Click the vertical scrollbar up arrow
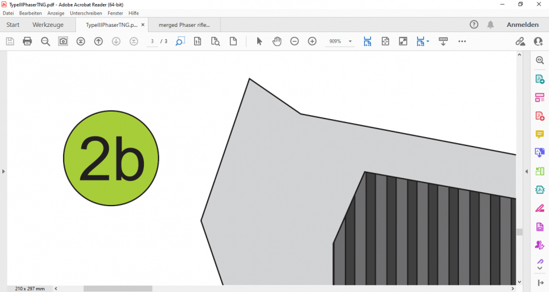 point(520,55)
